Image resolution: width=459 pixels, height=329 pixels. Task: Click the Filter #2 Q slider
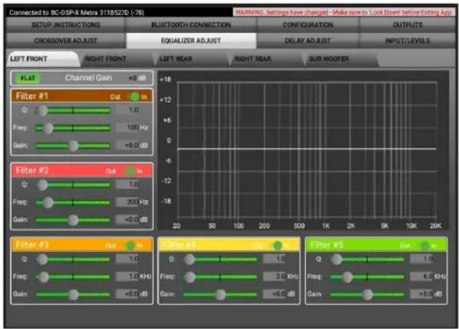pos(73,185)
